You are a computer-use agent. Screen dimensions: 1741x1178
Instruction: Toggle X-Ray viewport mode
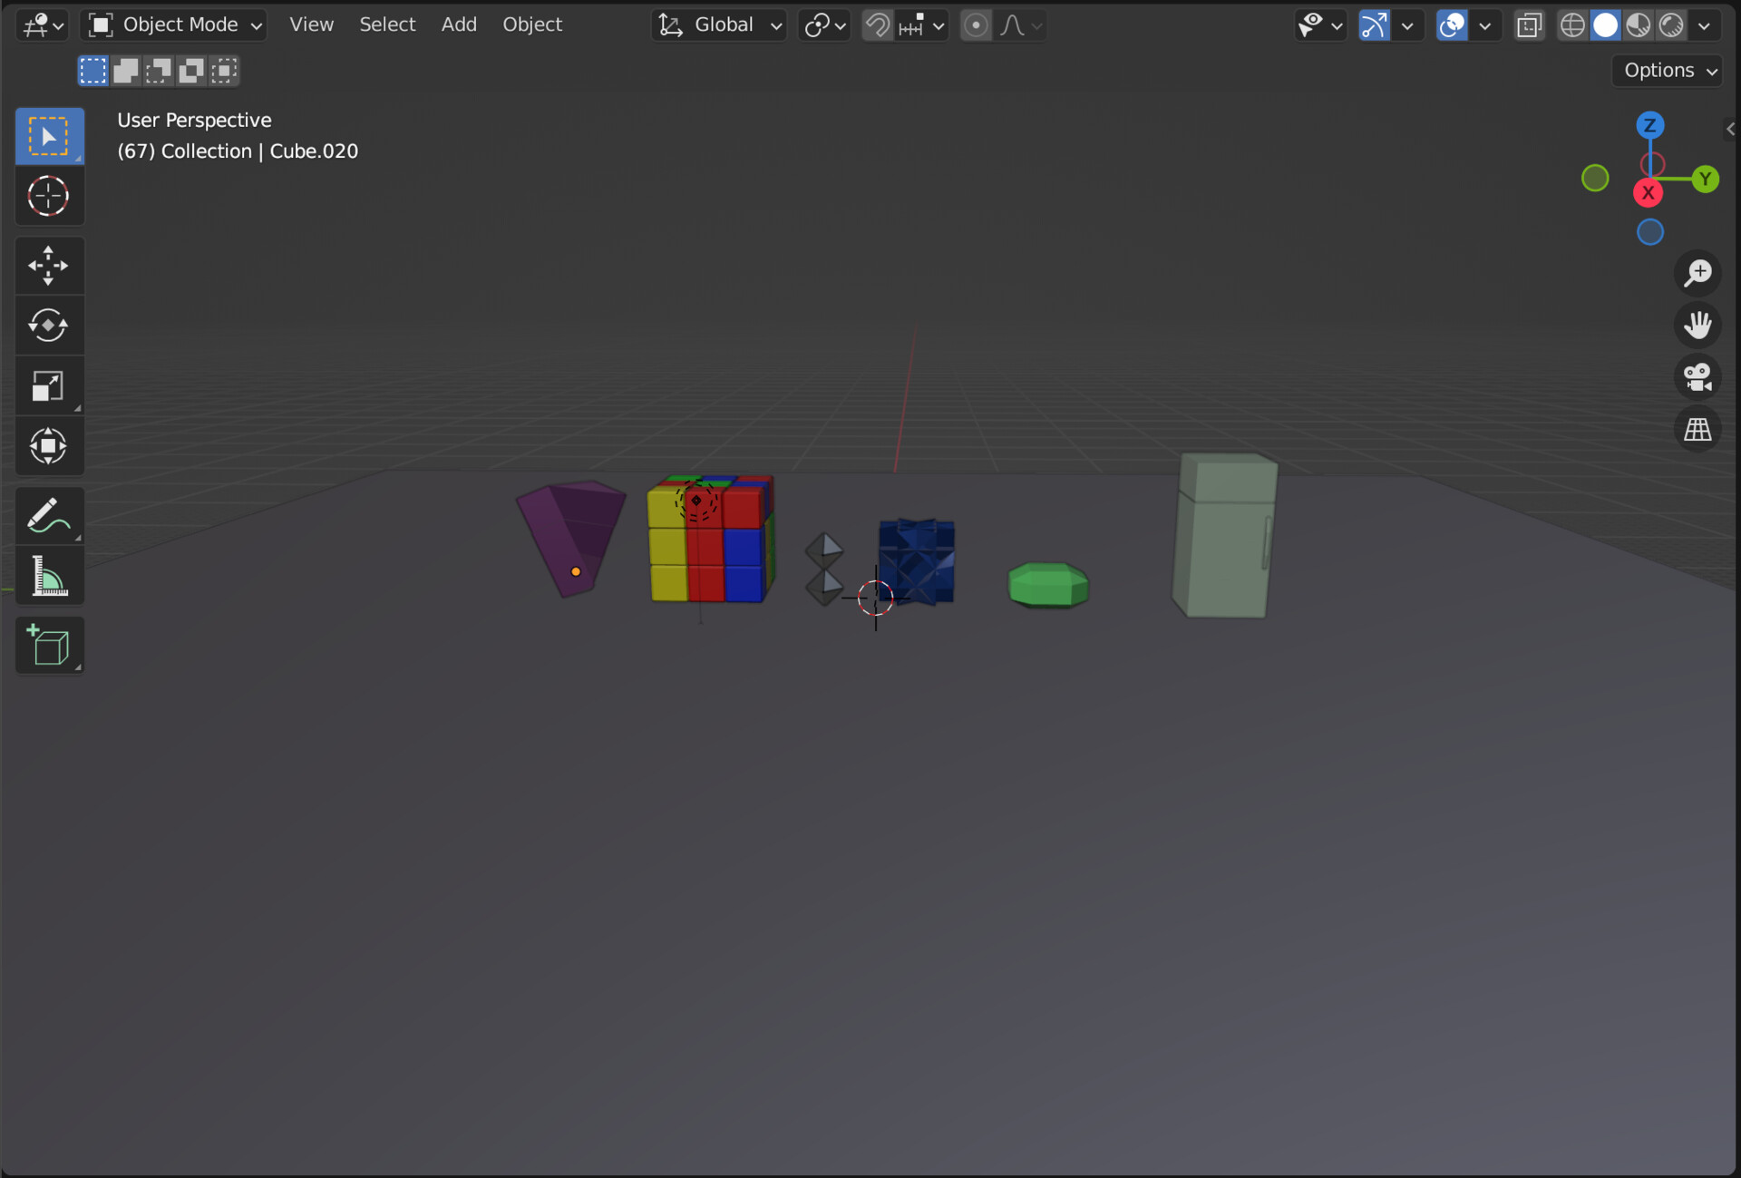coord(1529,24)
